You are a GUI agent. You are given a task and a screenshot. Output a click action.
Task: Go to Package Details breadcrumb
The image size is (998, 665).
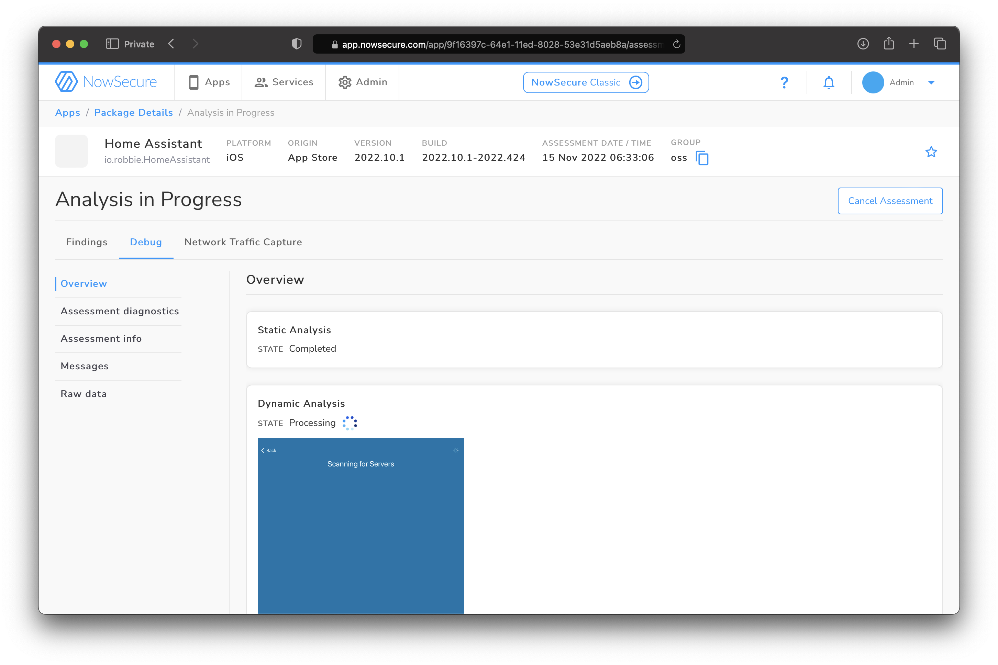click(x=134, y=113)
